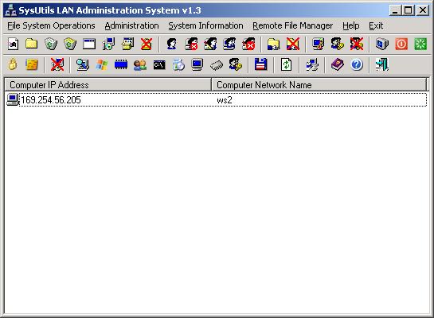Click the yellow folder icon in top toolbar
434x318 pixels.
coord(32,44)
